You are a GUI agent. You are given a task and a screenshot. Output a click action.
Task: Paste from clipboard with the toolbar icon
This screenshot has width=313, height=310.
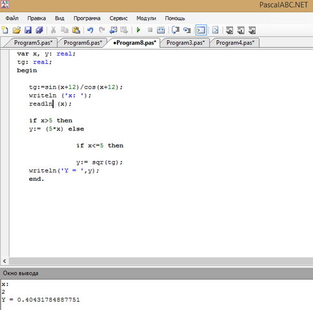point(76,30)
